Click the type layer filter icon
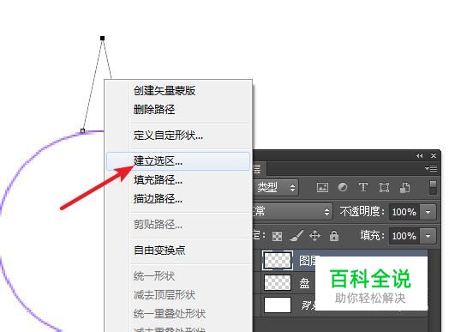This screenshot has height=332, width=449. (x=363, y=187)
